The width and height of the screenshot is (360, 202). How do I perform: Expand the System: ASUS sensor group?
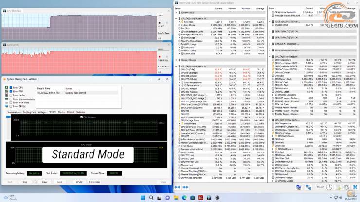click(176, 12)
